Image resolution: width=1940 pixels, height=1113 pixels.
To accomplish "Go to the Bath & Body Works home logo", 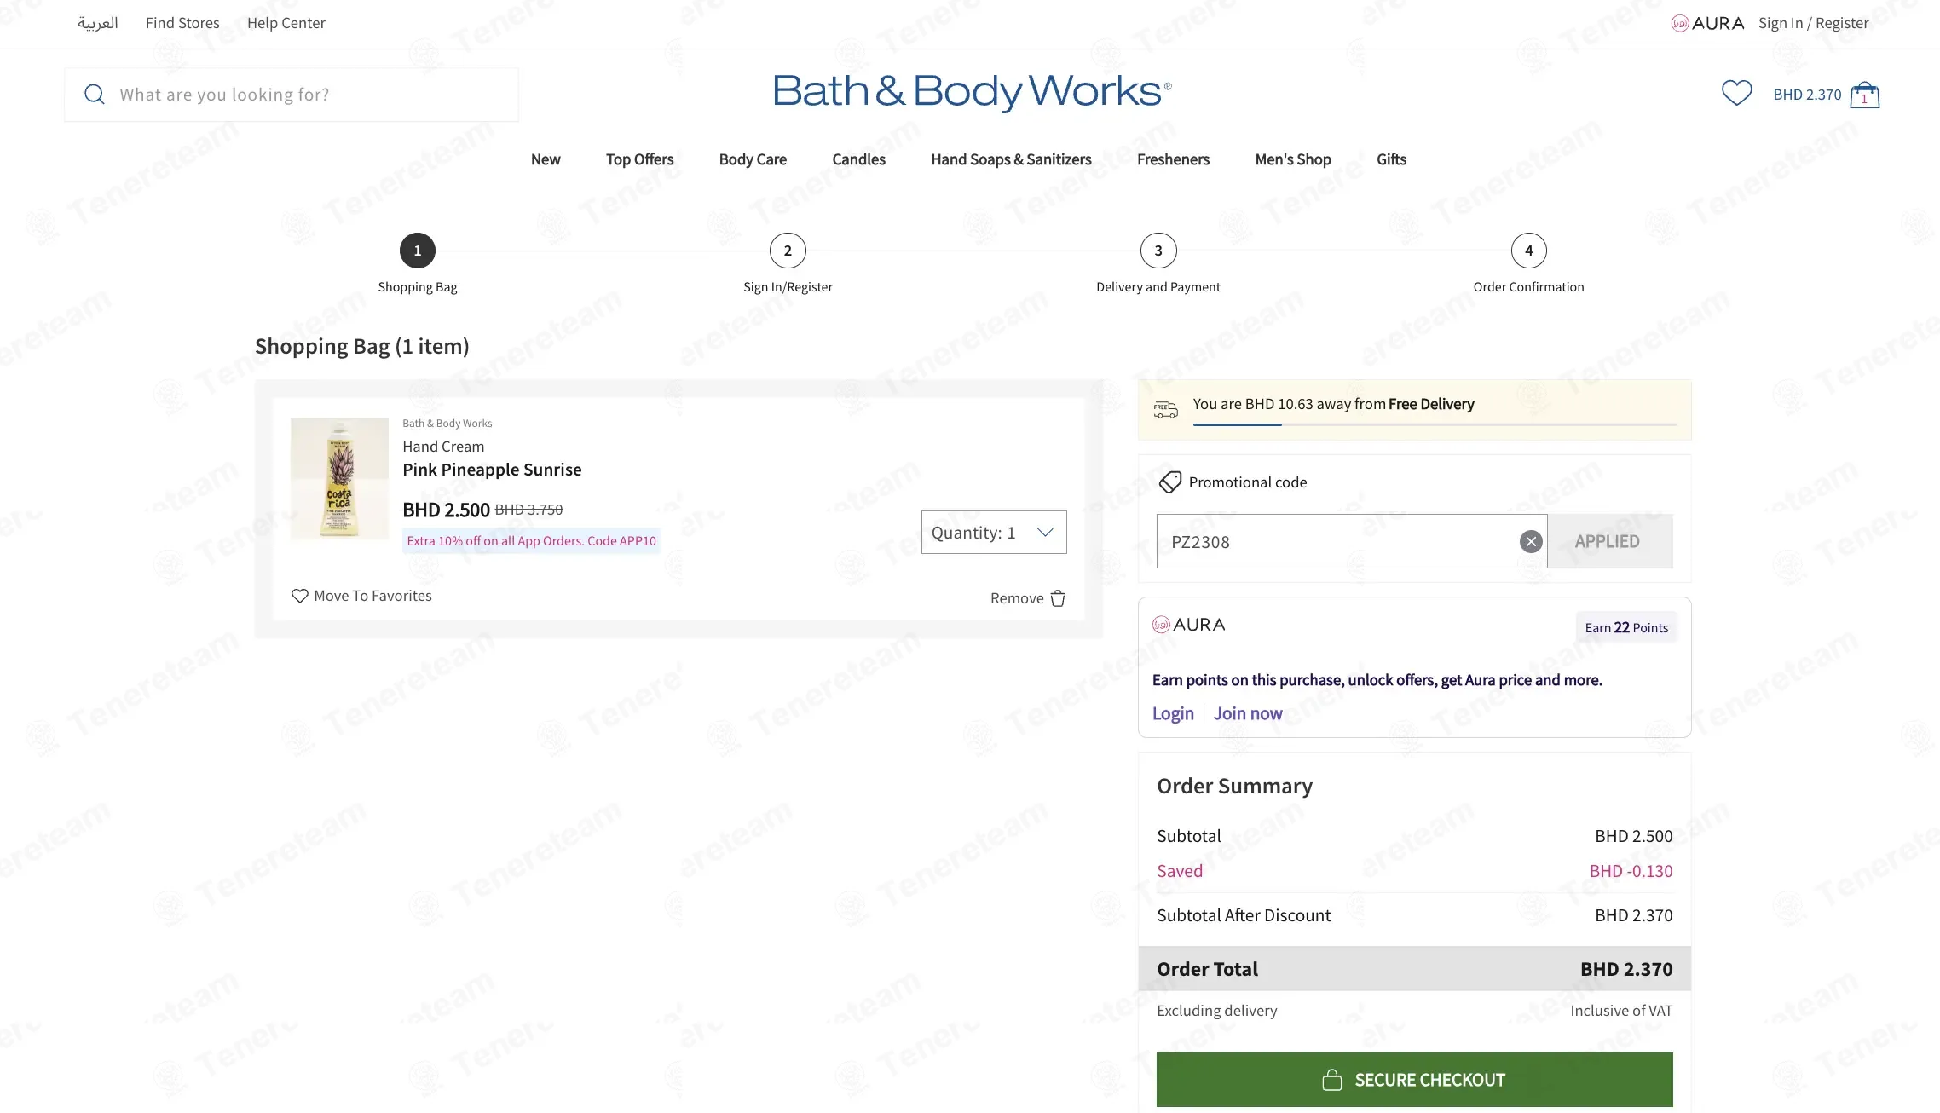I will click(972, 91).
